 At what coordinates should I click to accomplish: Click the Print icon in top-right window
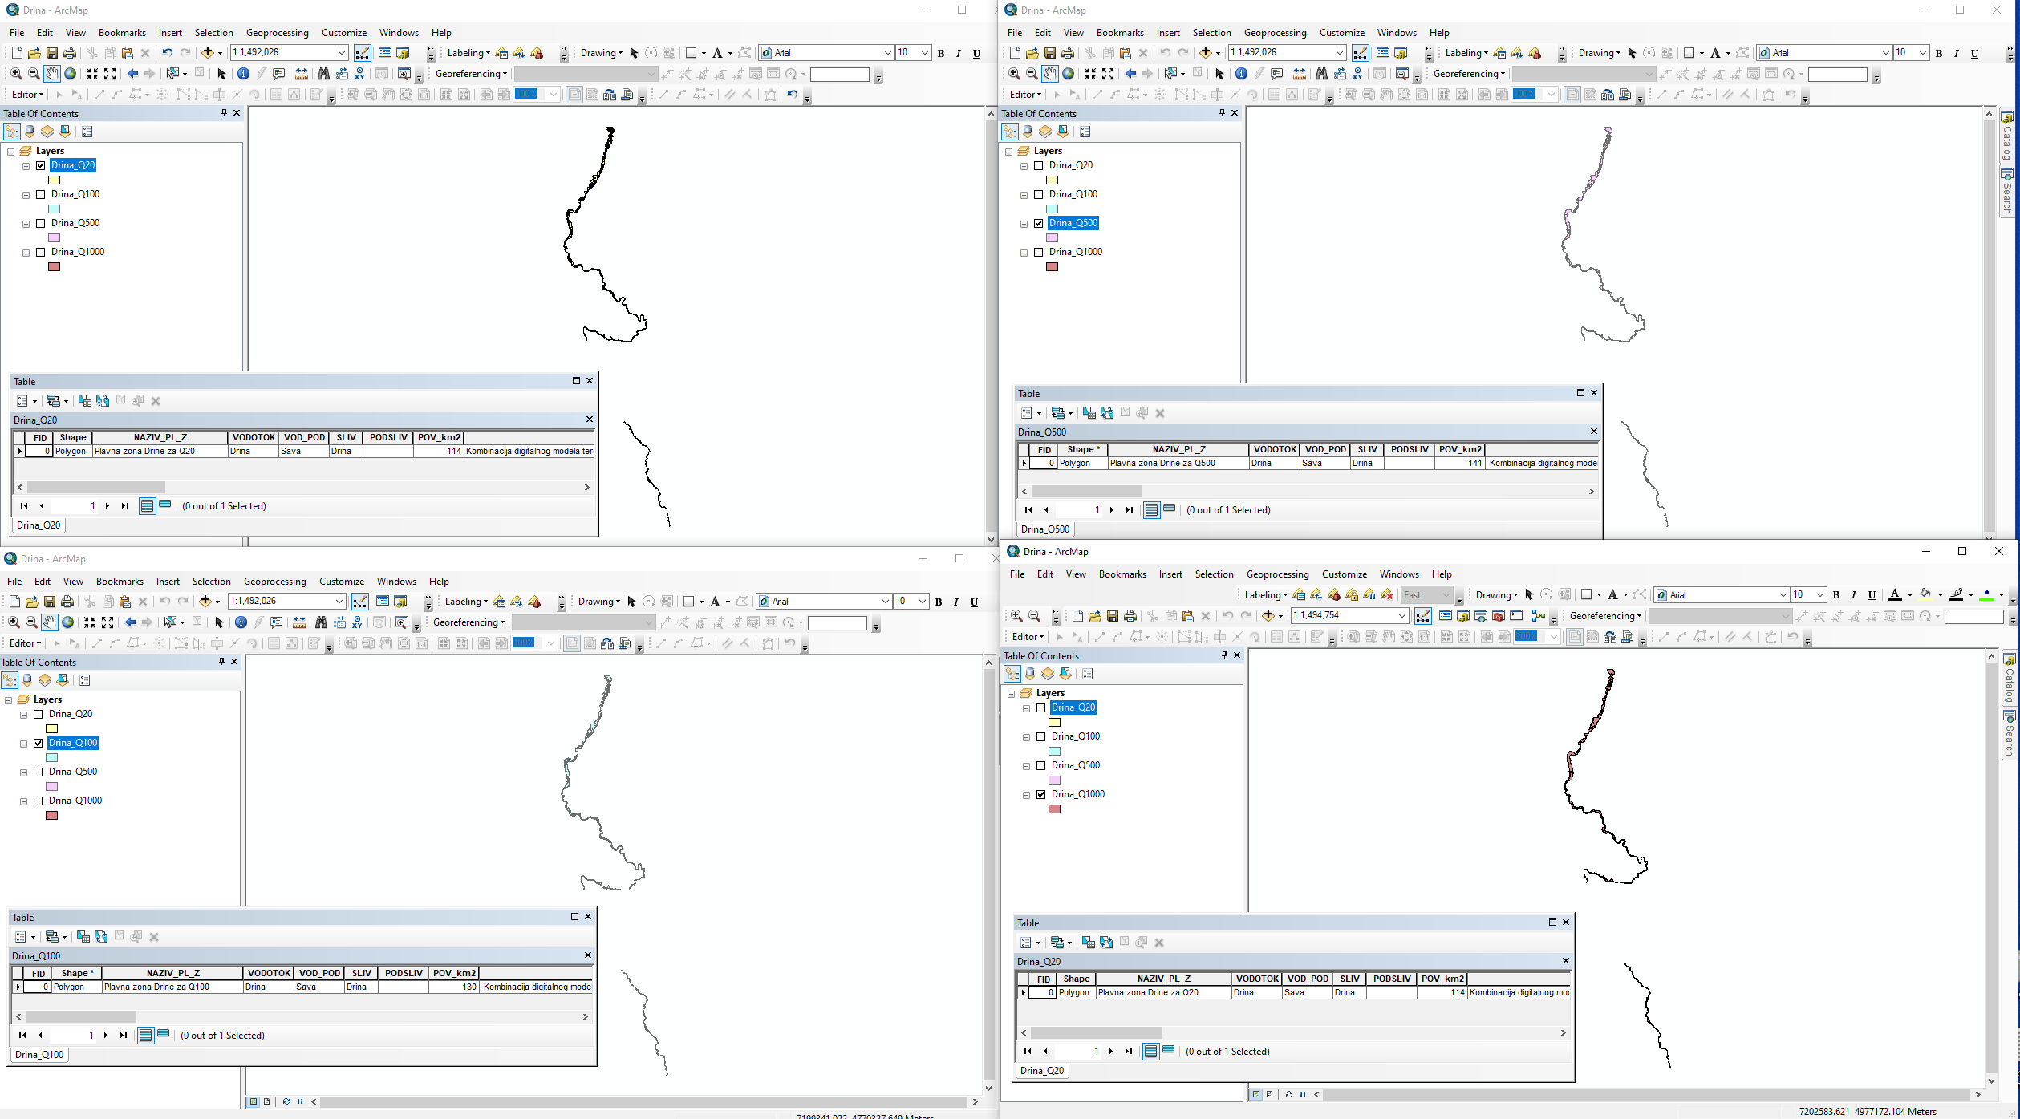1067,53
